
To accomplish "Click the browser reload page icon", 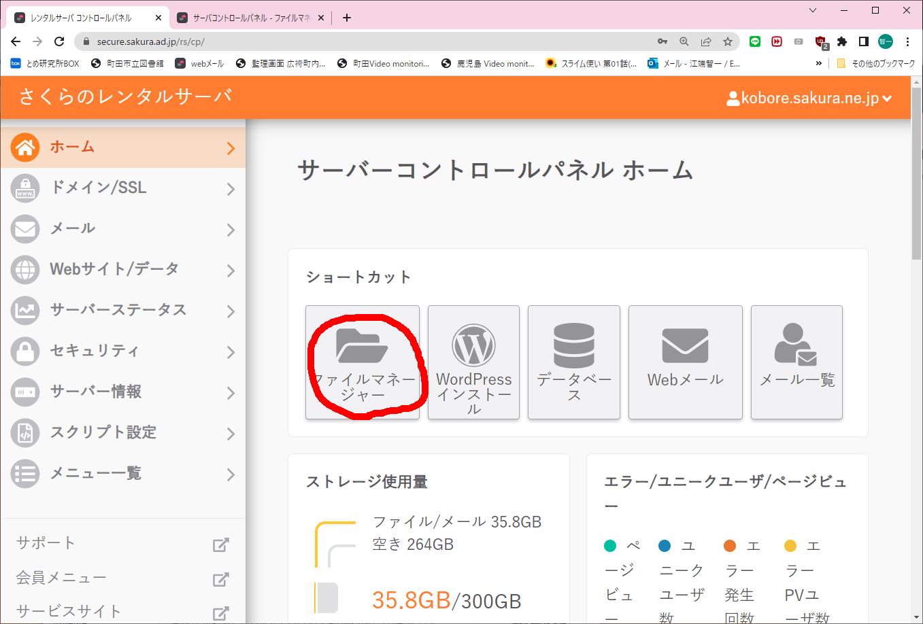I will pos(59,41).
